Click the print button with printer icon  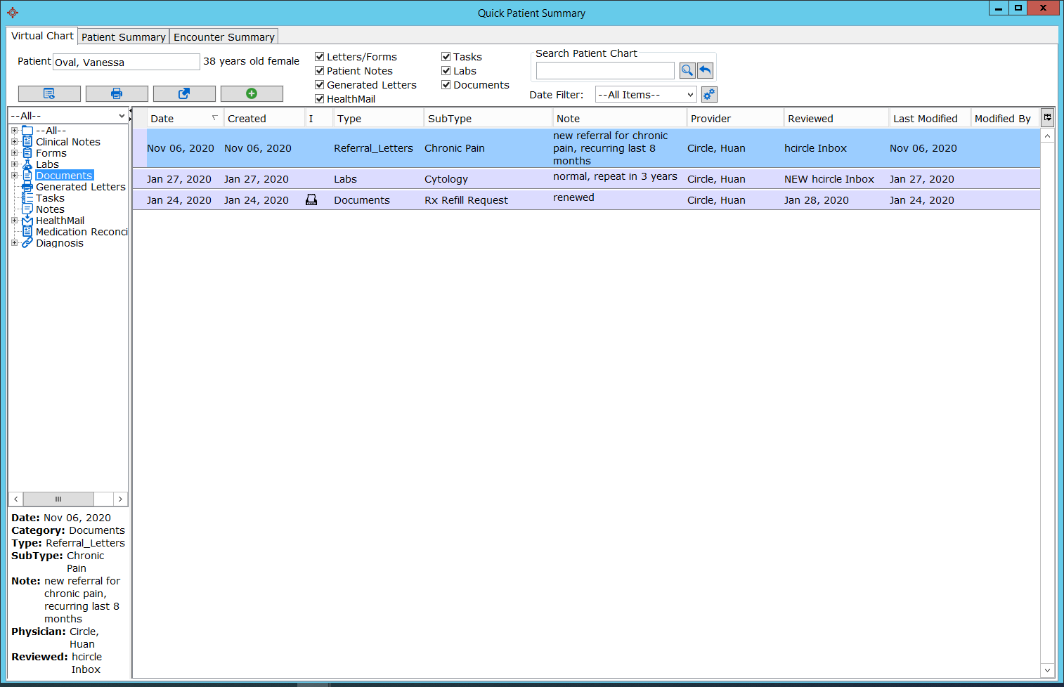pos(117,93)
